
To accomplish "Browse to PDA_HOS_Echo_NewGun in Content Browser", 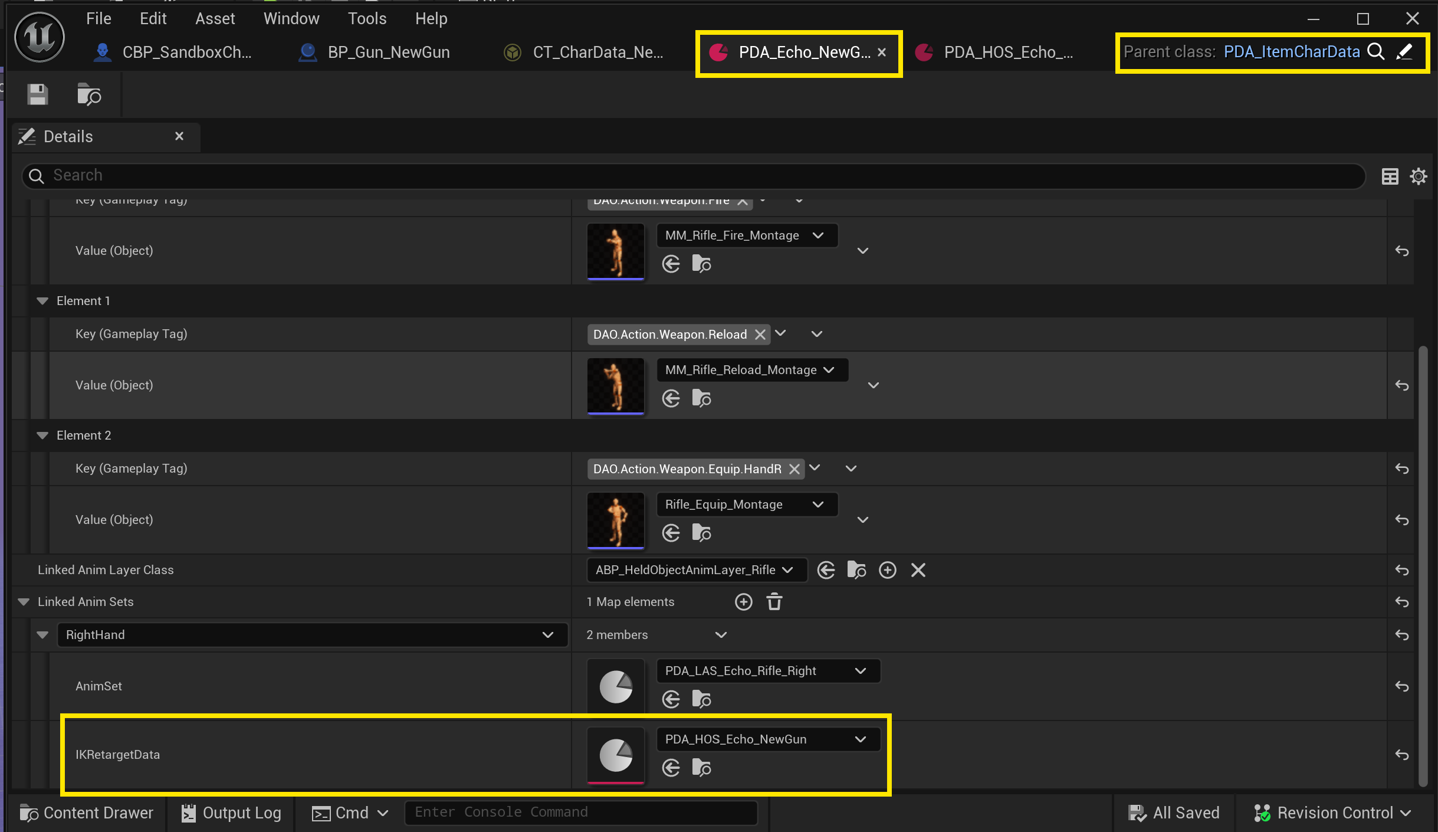I will coord(701,768).
